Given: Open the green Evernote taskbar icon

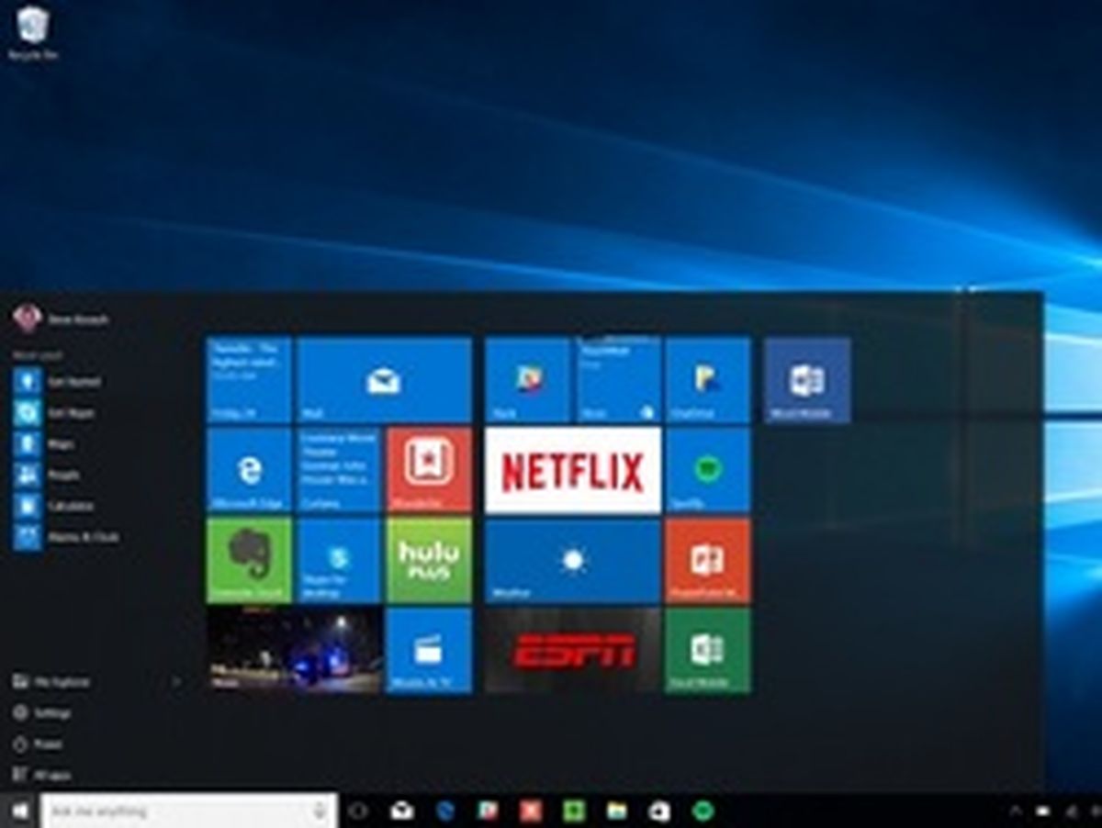Looking at the screenshot, I should [x=574, y=811].
